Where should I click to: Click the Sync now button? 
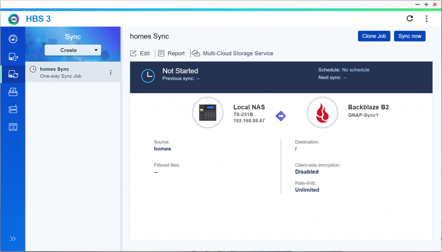[410, 36]
